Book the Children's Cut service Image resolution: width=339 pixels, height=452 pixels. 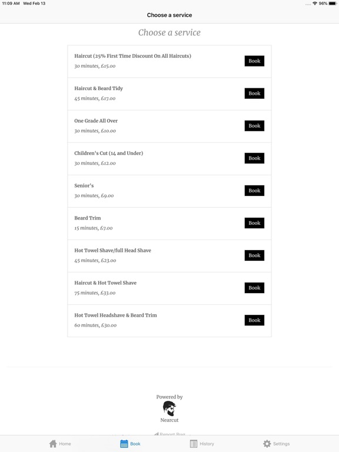coord(254,158)
